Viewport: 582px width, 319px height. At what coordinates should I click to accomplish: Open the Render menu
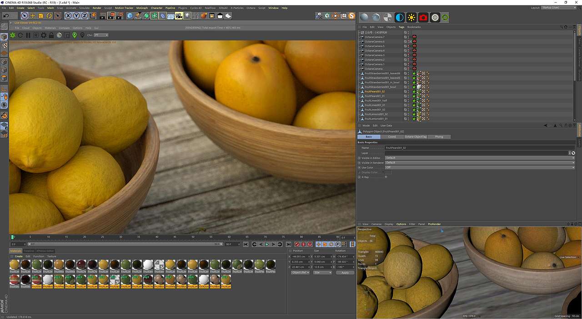tap(97, 8)
